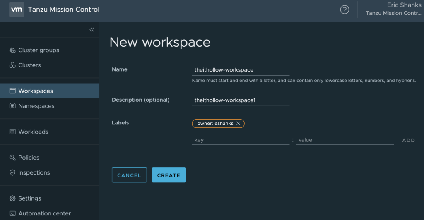
Task: Click the Policies wrench icon
Action: click(12, 158)
